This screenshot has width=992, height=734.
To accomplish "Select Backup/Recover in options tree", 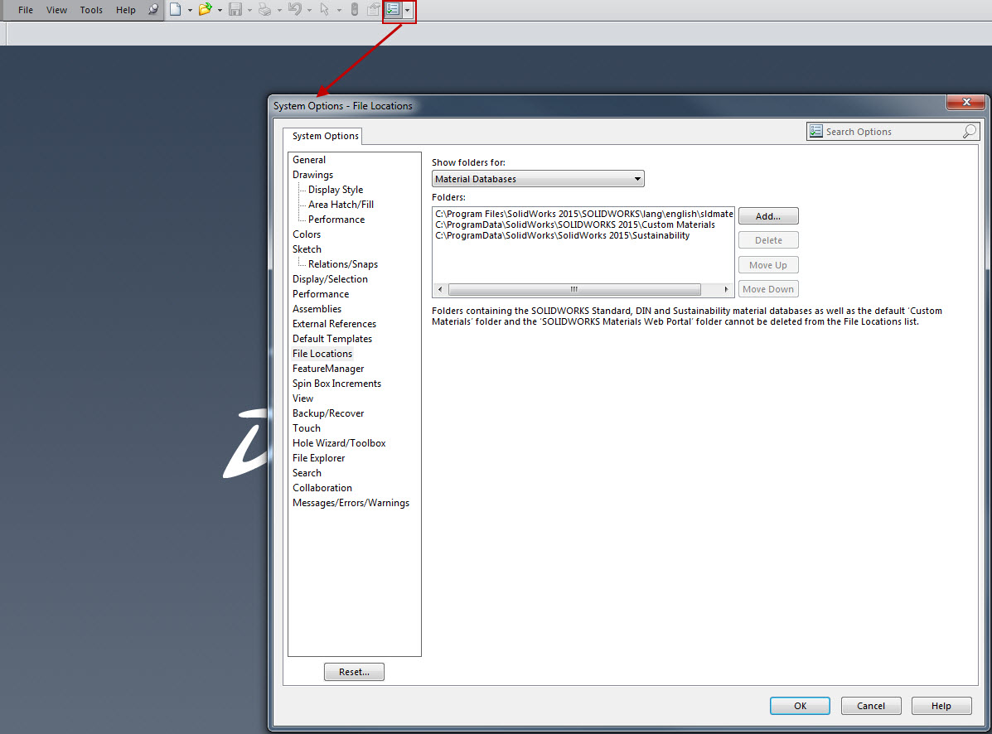I will [x=327, y=413].
